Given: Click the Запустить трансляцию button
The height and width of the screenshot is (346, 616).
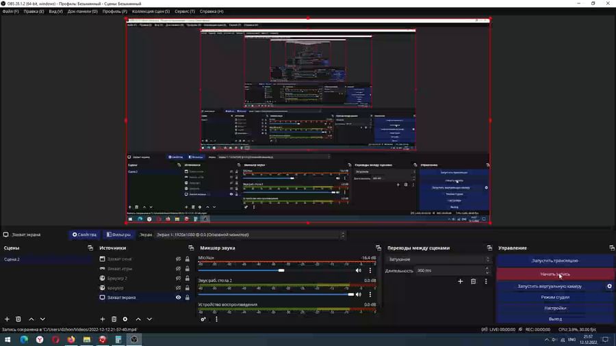Looking at the screenshot, I should [554, 261].
